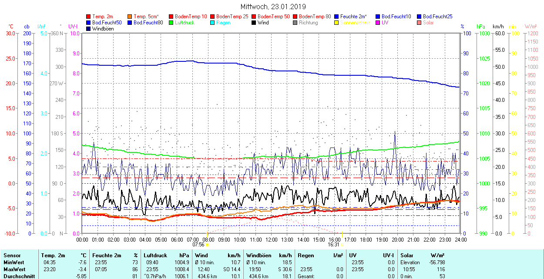
Task: Click the hPa unit label above right axis
Action: [481, 27]
